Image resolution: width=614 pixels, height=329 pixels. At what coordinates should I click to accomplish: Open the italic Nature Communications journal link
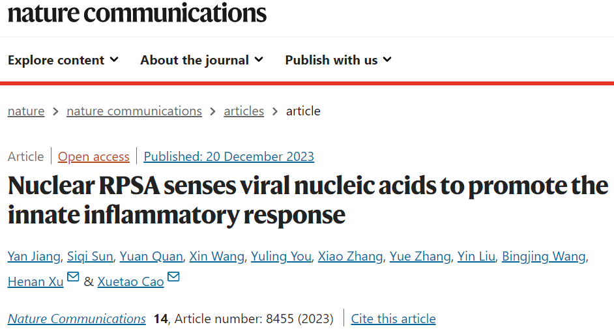coord(77,319)
